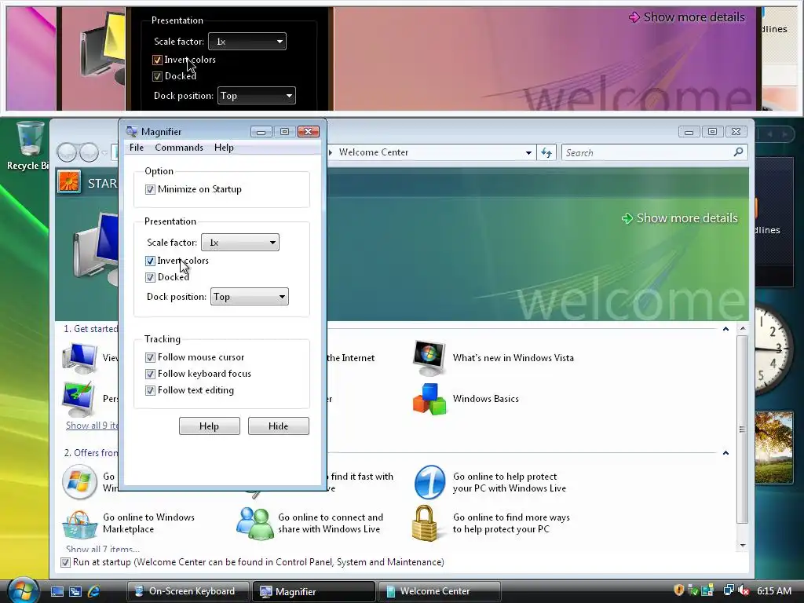This screenshot has width=804, height=603.
Task: Click Go online to Windows Marketplace link
Action: click(148, 523)
